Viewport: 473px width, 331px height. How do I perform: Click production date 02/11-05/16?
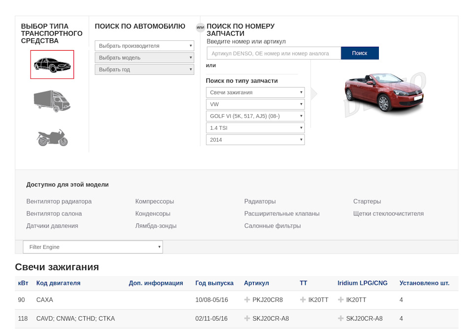[211, 318]
